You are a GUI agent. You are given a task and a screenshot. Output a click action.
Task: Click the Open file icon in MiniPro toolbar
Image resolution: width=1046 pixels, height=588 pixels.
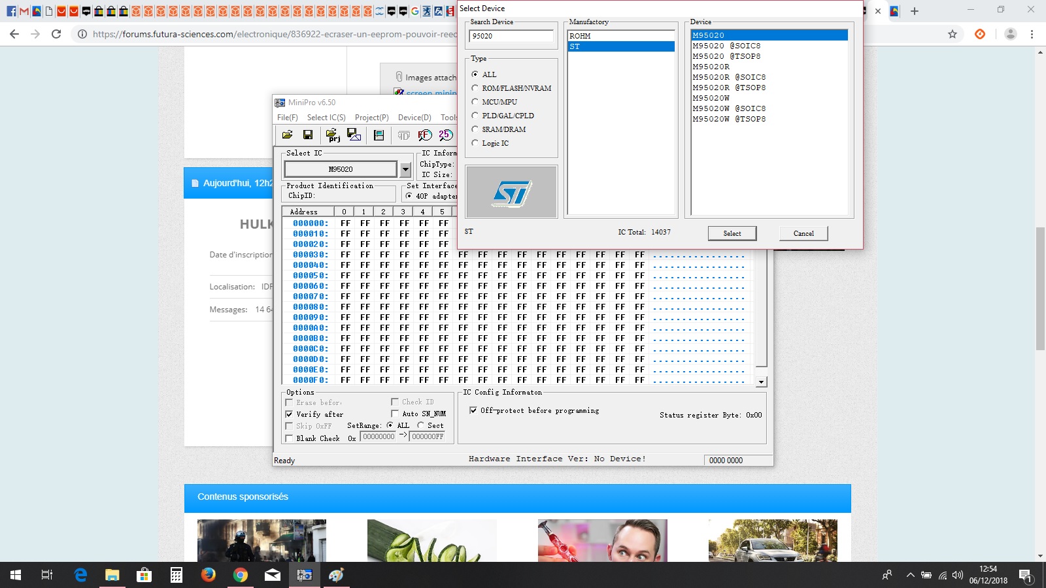287,135
